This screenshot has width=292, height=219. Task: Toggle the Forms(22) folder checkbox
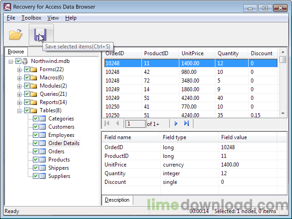27,69
